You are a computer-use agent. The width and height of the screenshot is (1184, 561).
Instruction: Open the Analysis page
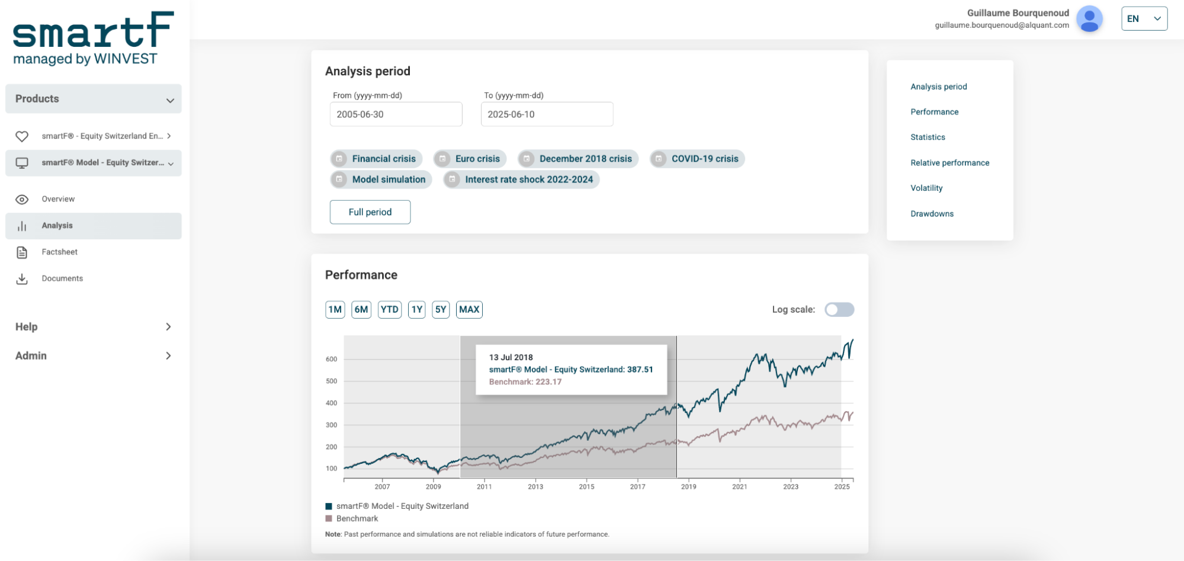pyautogui.click(x=94, y=226)
